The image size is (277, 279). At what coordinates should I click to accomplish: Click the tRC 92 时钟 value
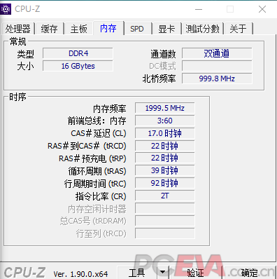165,183
